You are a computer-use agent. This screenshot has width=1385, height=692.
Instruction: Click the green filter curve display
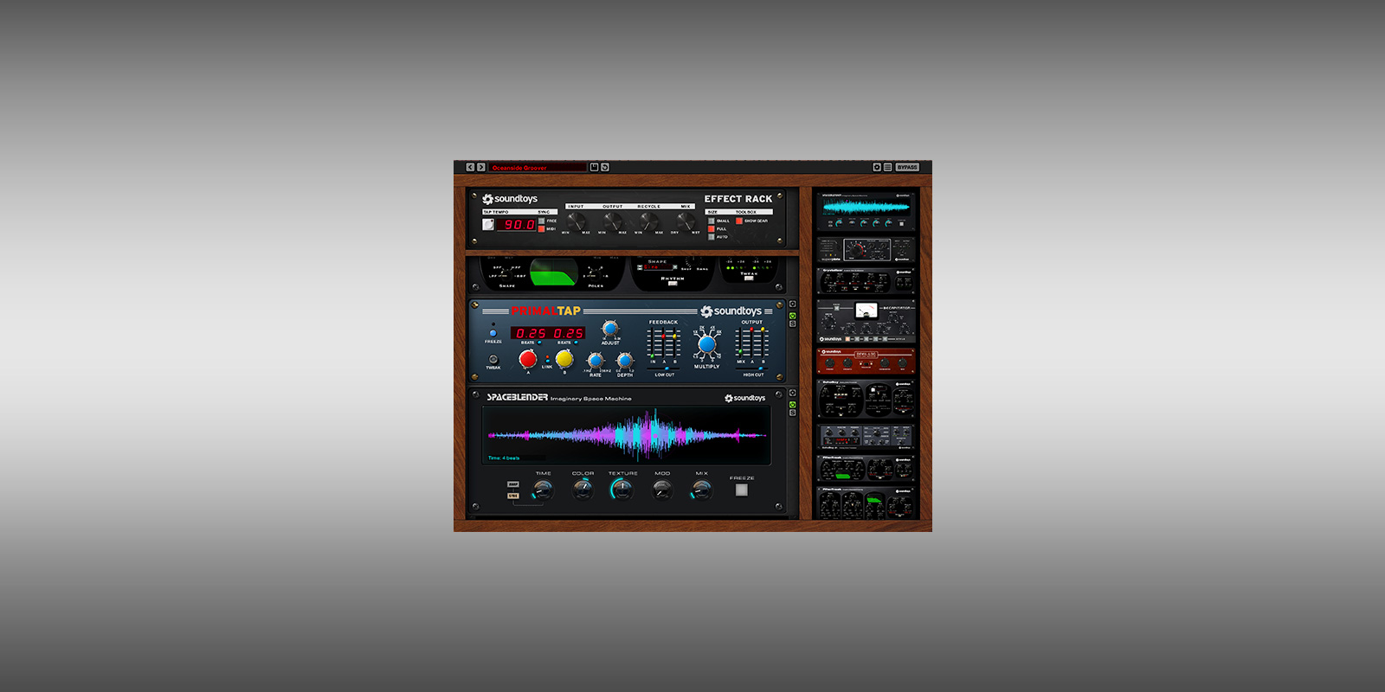[x=554, y=272]
